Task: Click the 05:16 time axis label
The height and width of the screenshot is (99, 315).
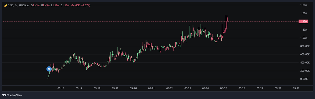Action: [61, 89]
